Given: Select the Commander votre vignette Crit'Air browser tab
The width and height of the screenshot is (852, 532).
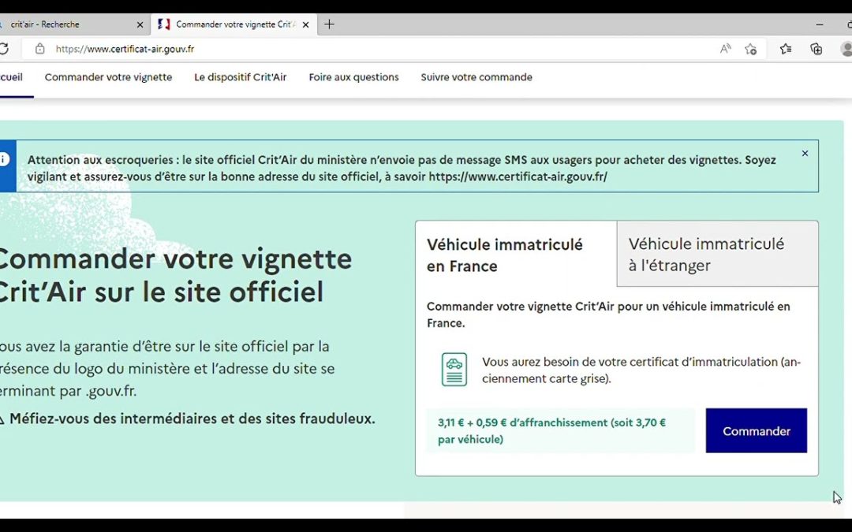Looking at the screenshot, I should click(234, 24).
